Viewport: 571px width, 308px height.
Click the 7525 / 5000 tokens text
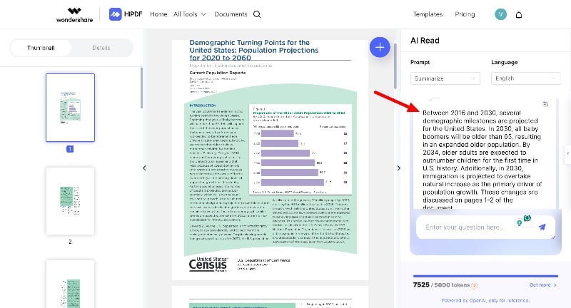[441, 284]
